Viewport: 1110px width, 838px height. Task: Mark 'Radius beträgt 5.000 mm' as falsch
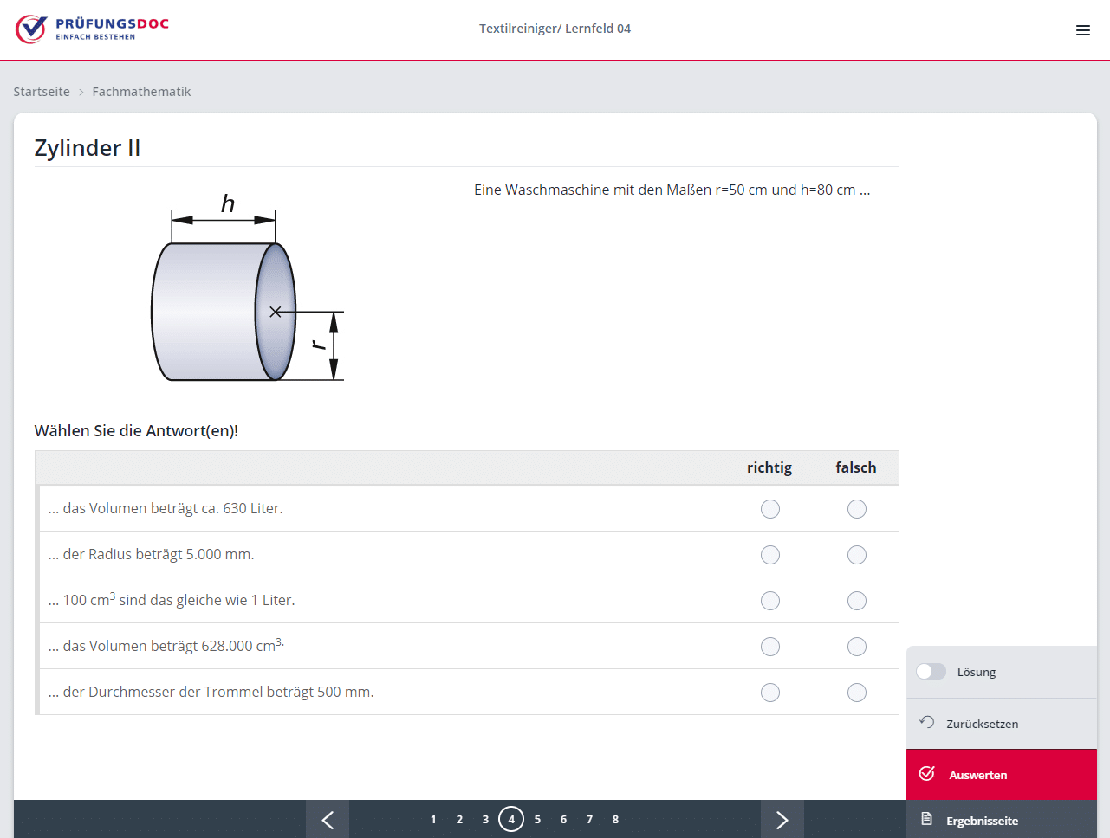[x=856, y=555]
